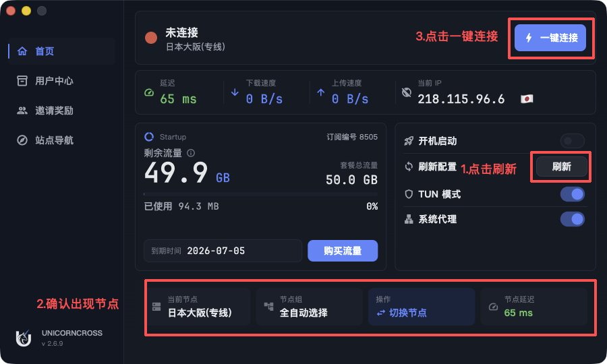Click the network icon beside 系统代理
This screenshot has width=607, height=364.
pos(409,219)
